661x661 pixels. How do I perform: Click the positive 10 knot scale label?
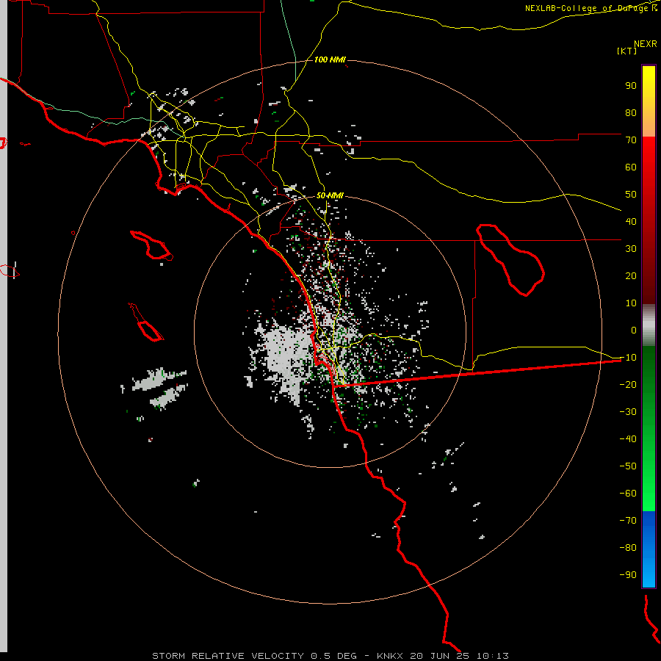click(x=631, y=303)
